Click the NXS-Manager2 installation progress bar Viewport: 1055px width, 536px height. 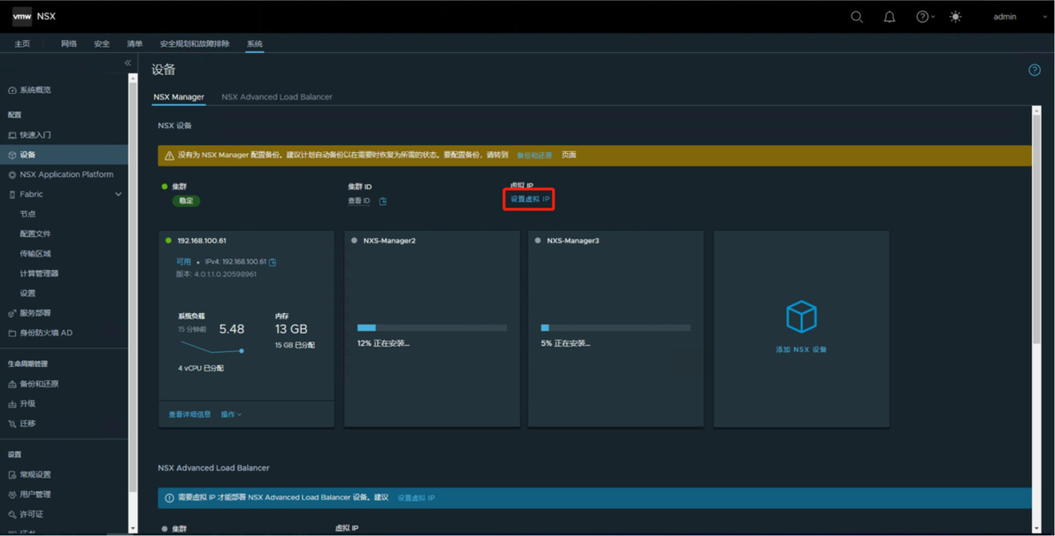pos(432,327)
